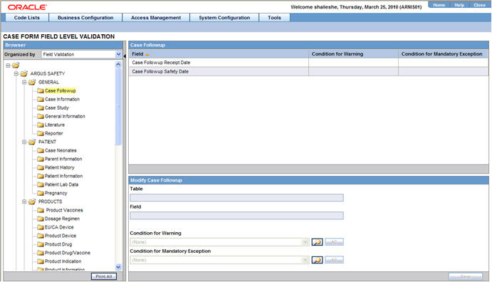Click the Patient Information folder icon
This screenshot has height=282, width=492.
pyautogui.click(x=40, y=176)
